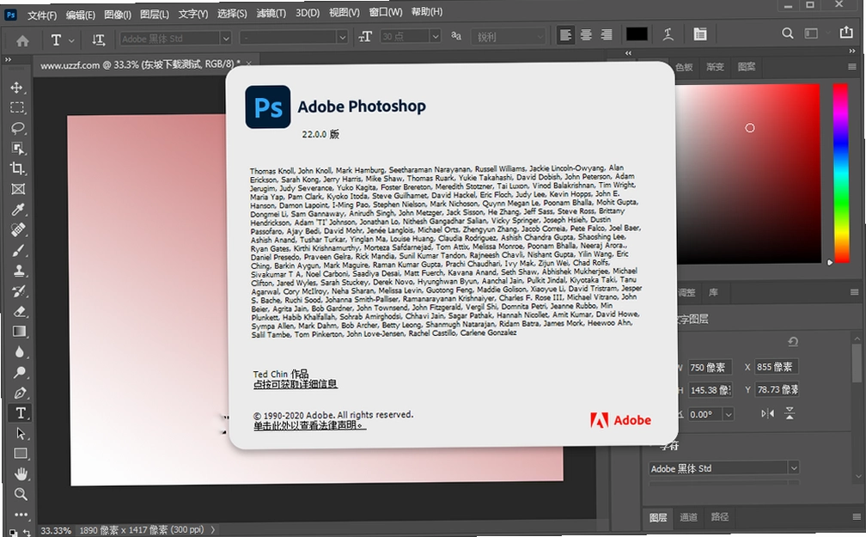Open the font family dropdown arrow
Image resolution: width=866 pixels, height=537 pixels.
pyautogui.click(x=225, y=38)
